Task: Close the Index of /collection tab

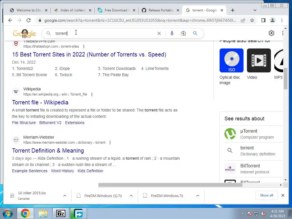Action: tap(90, 10)
